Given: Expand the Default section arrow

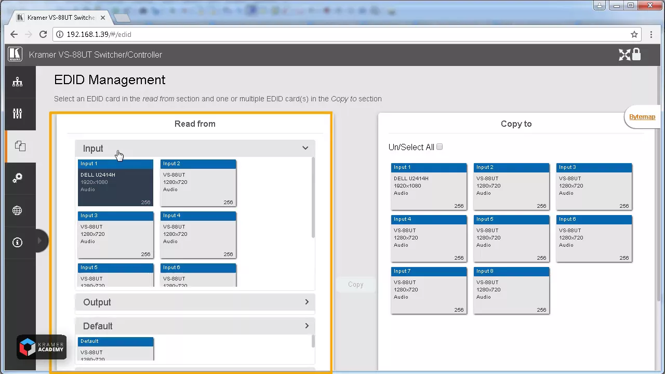Looking at the screenshot, I should [307, 326].
